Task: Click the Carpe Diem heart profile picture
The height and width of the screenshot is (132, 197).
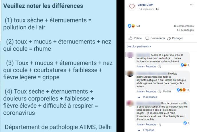Action: (x=132, y=7)
